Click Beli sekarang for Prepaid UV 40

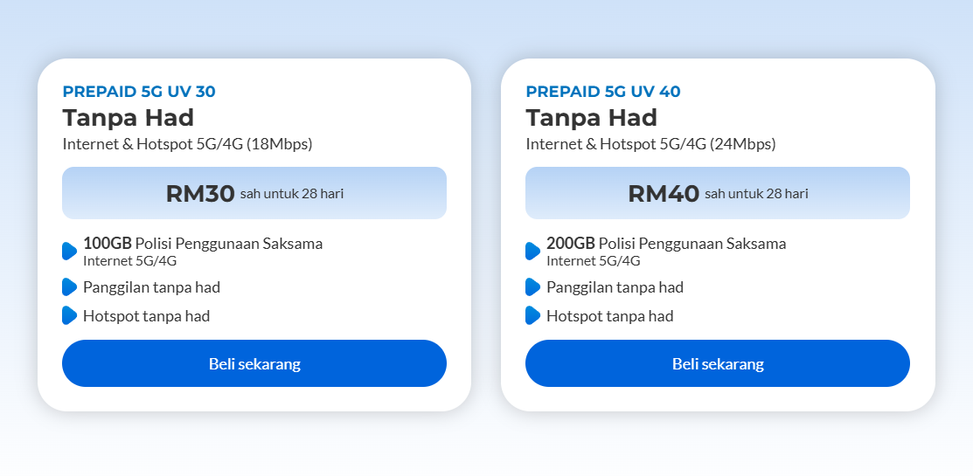click(x=718, y=363)
